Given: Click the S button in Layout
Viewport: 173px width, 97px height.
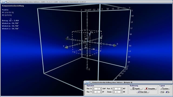Looking at the screenshot, I should [168, 92].
